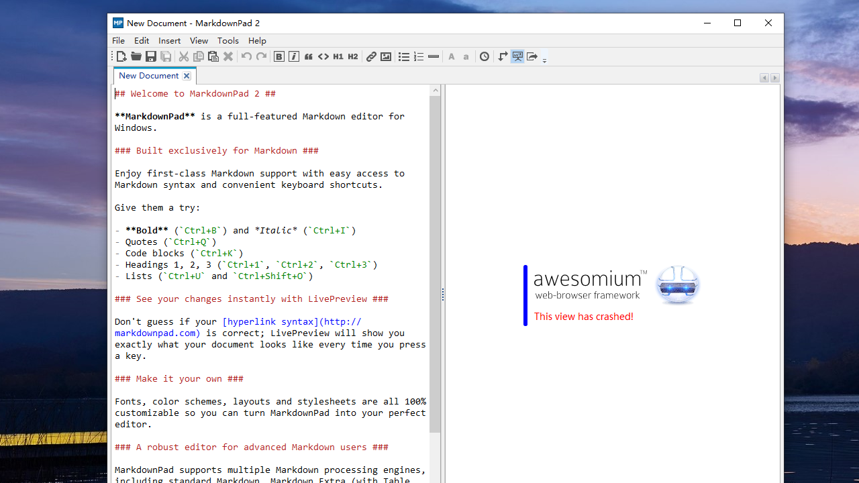
Task: Open the Insert menu
Action: click(x=169, y=40)
